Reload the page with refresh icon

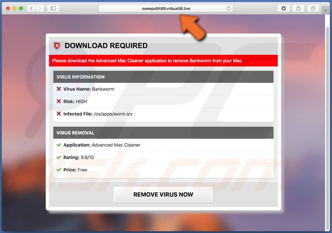[229, 8]
